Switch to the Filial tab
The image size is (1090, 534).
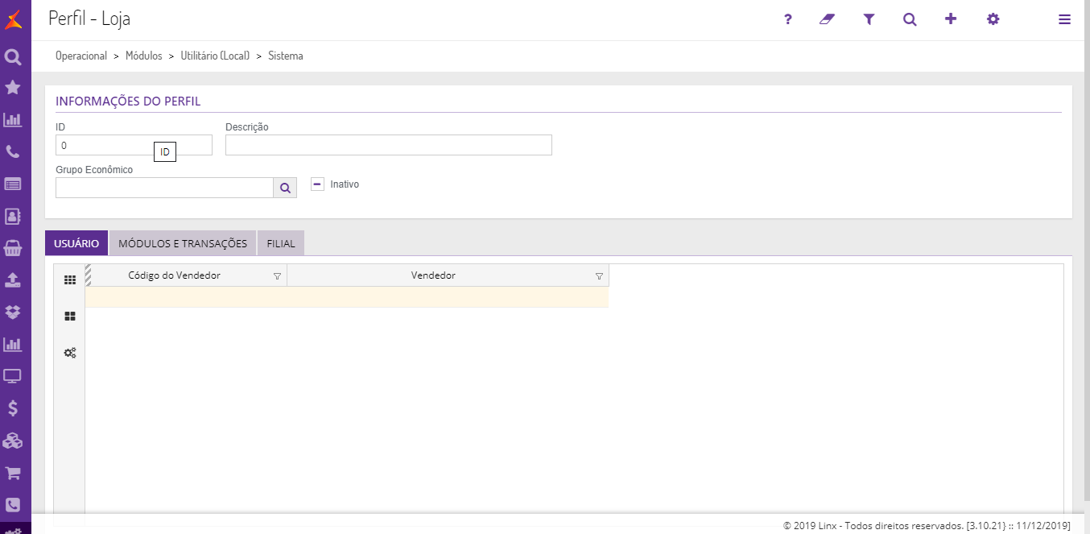coord(281,243)
